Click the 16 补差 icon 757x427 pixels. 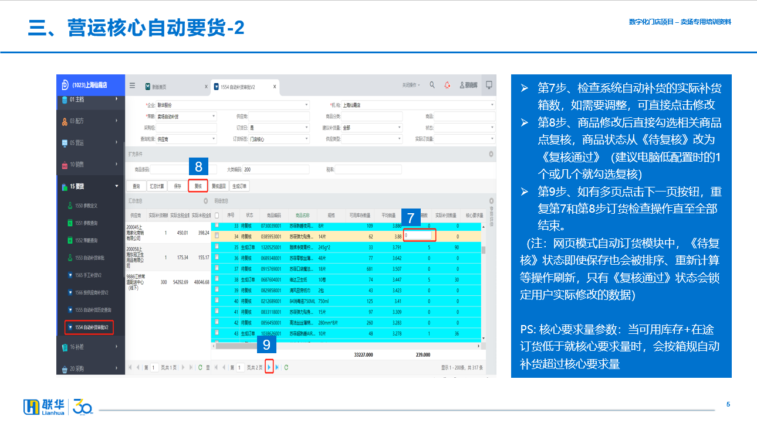(x=65, y=347)
